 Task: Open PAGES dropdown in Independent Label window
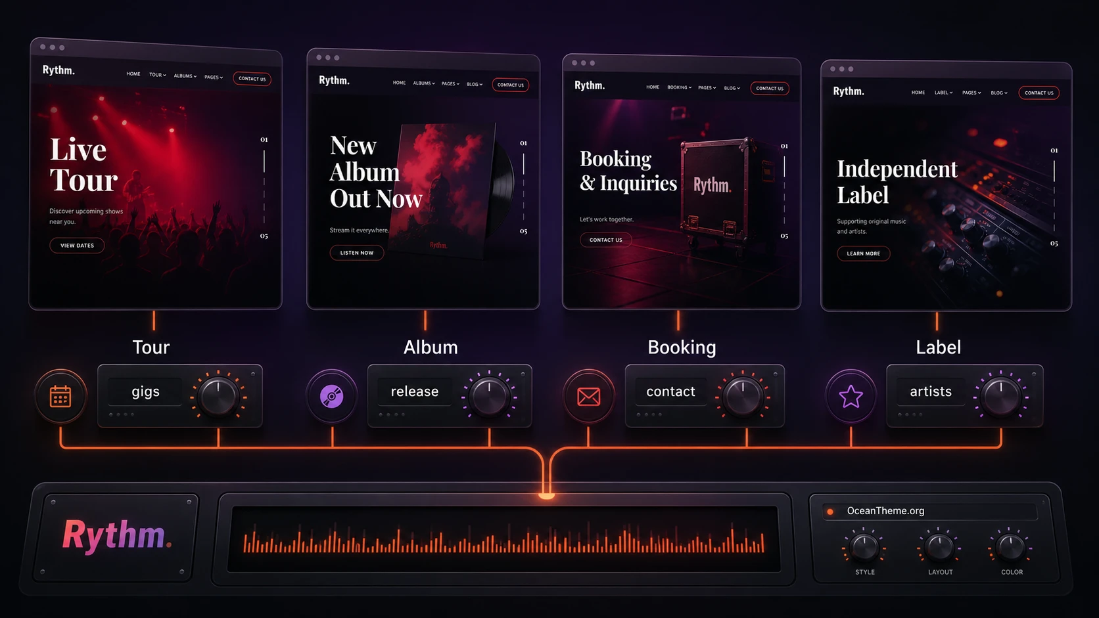point(971,93)
